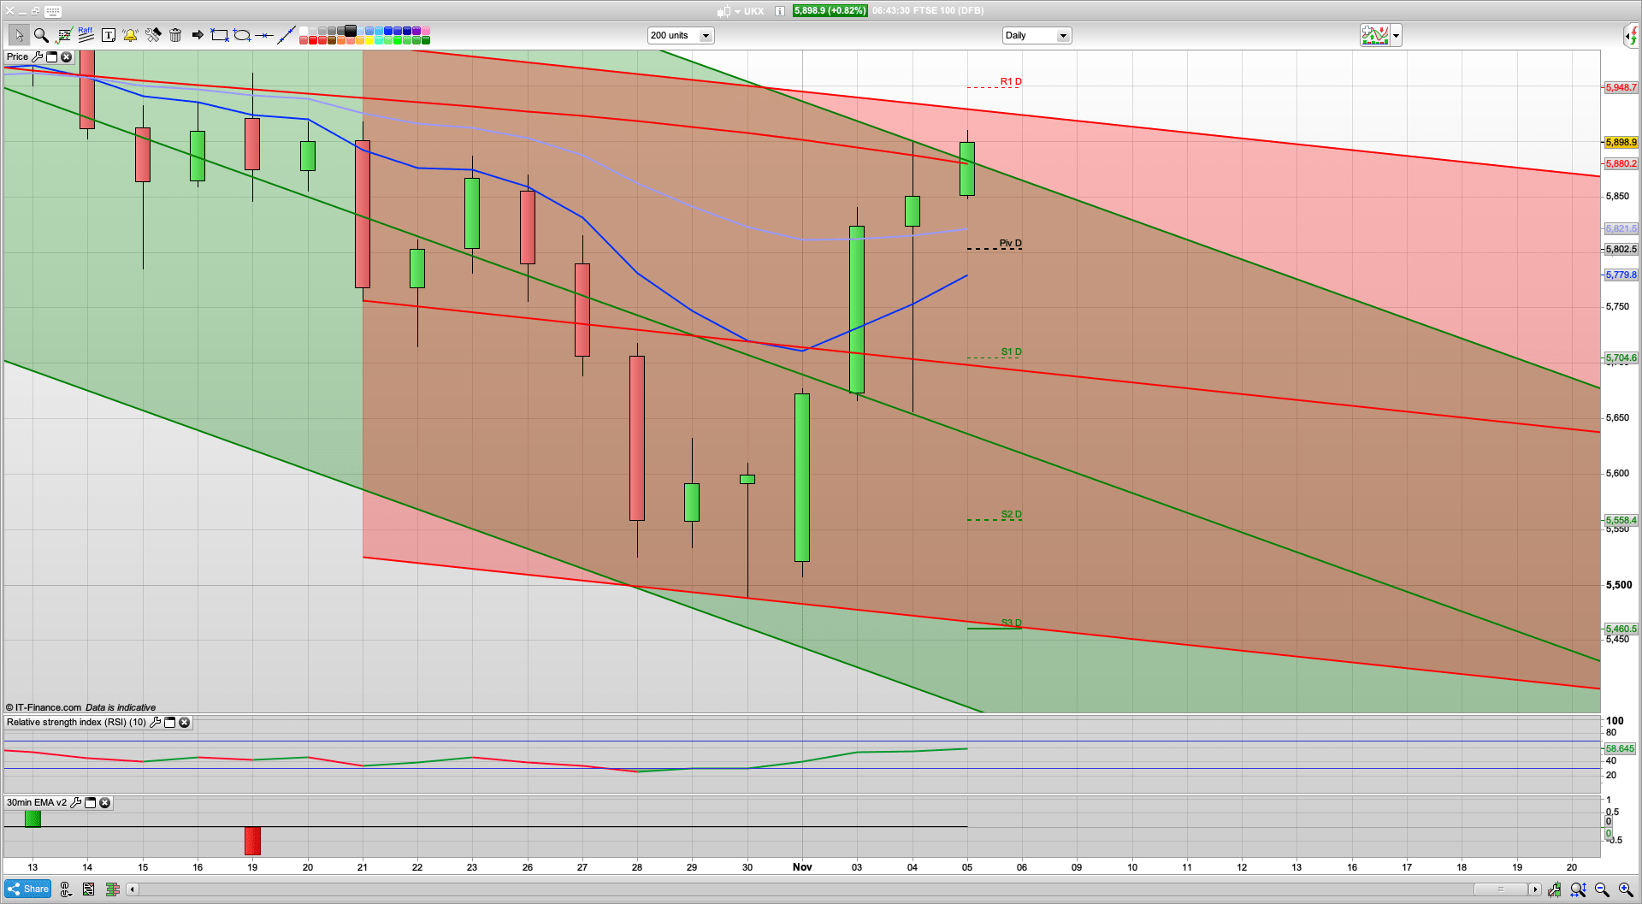Expand the UKX instrument dropdown arrow
Screen dimensions: 1642x904
(736, 11)
